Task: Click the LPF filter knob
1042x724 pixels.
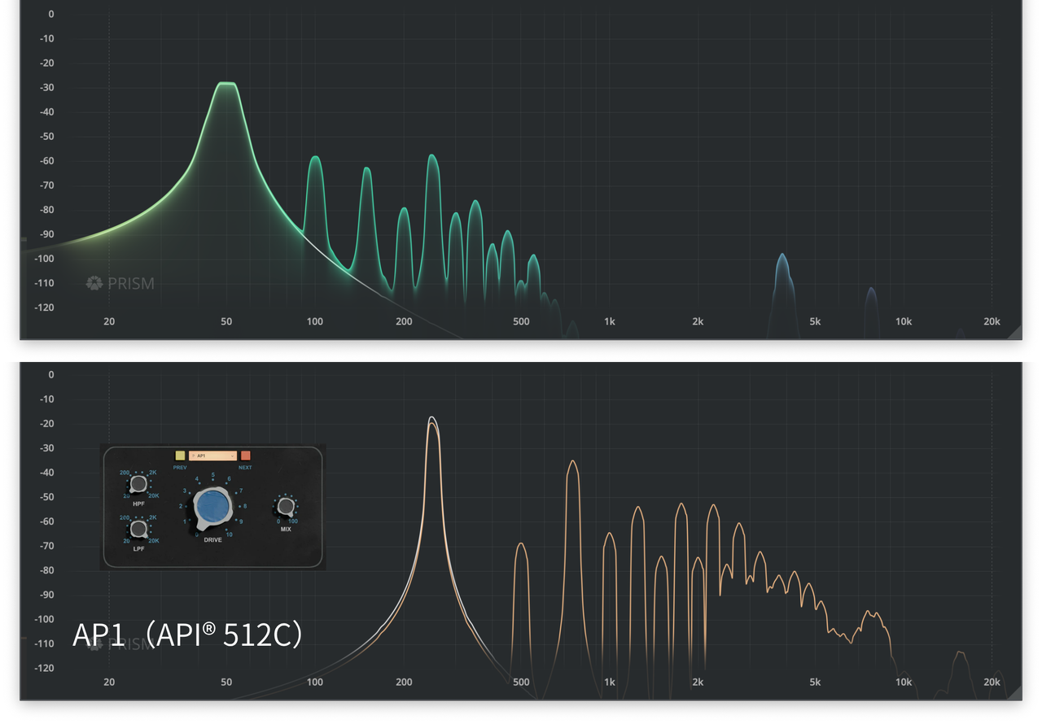Action: click(x=138, y=530)
